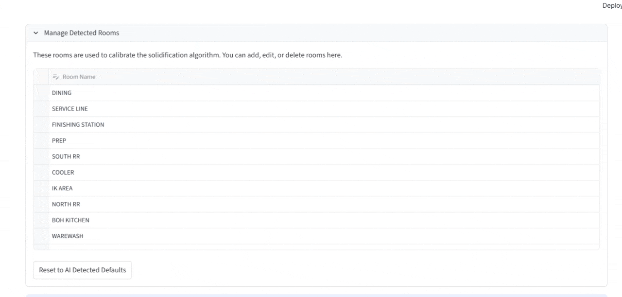Select the WAREWASH room cell
The width and height of the screenshot is (622, 297).
[67, 236]
